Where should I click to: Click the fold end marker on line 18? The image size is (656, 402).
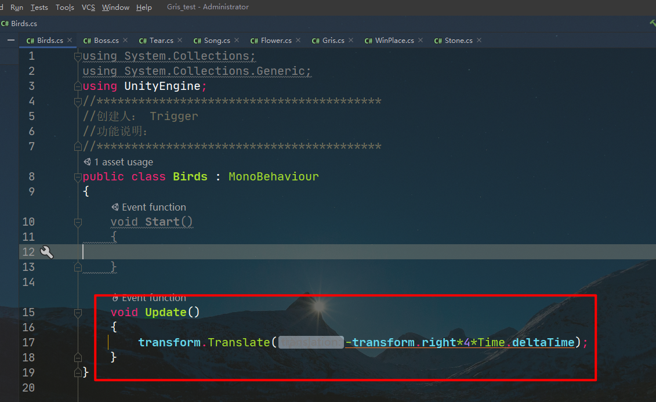click(x=78, y=357)
